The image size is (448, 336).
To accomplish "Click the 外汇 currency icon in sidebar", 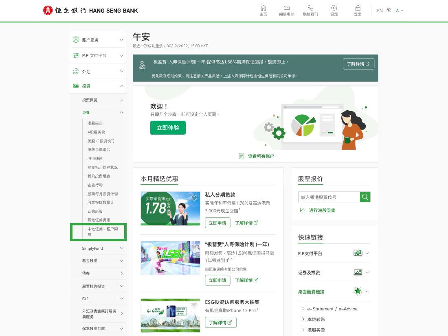I will [x=76, y=71].
